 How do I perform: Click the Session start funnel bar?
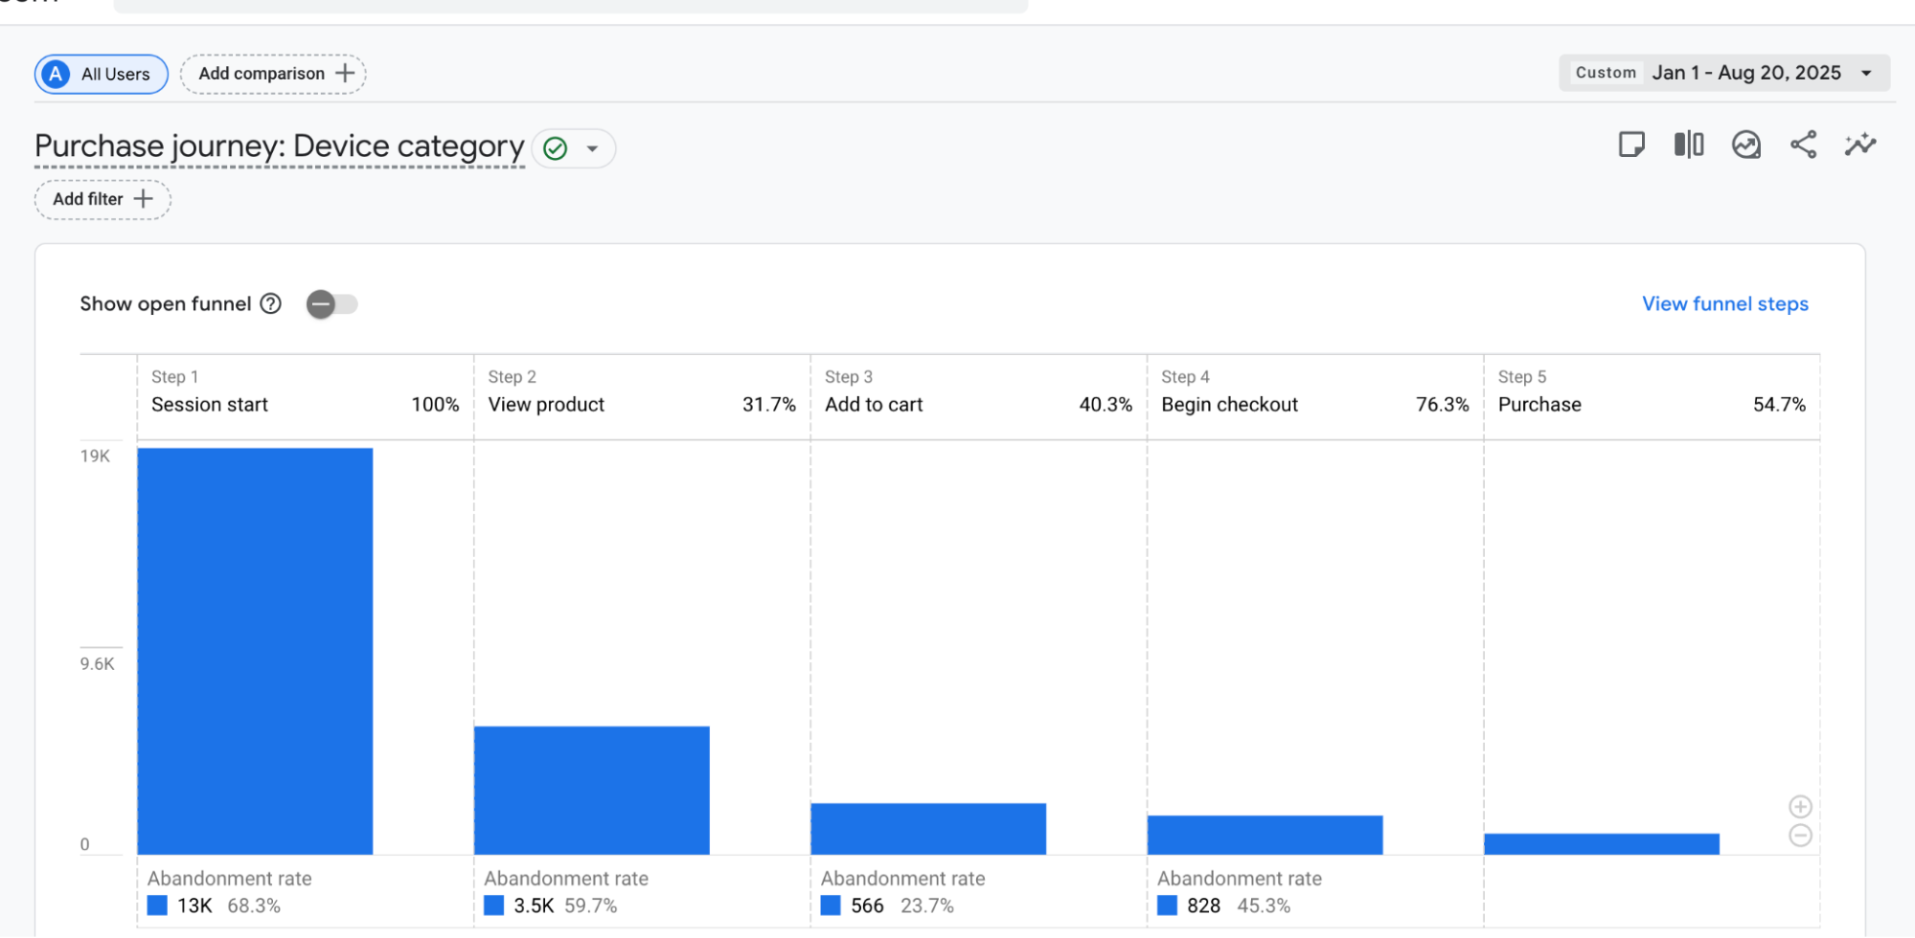click(x=255, y=651)
